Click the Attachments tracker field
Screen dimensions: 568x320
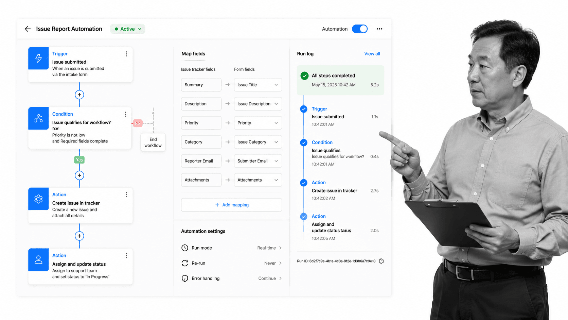[201, 180]
